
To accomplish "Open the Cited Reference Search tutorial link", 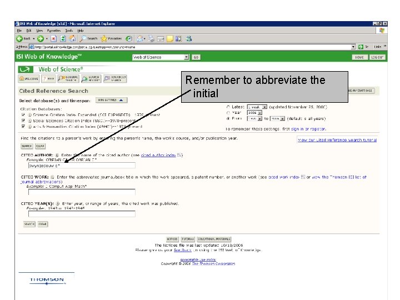I will point(337,140).
